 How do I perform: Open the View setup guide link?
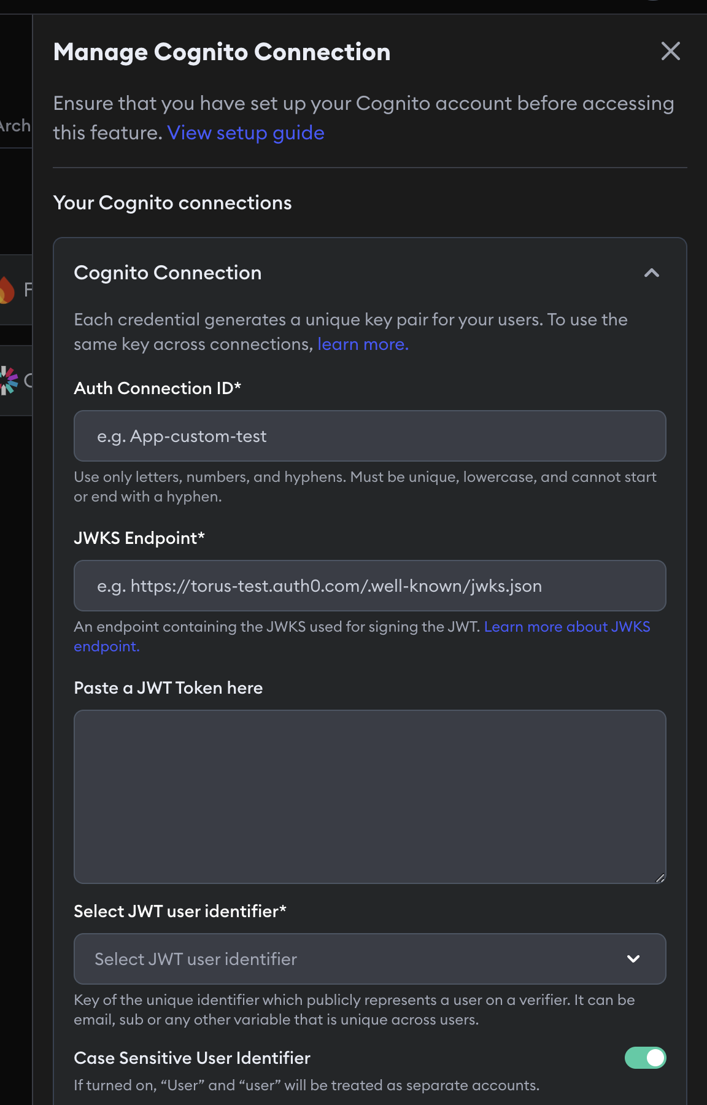(x=245, y=133)
